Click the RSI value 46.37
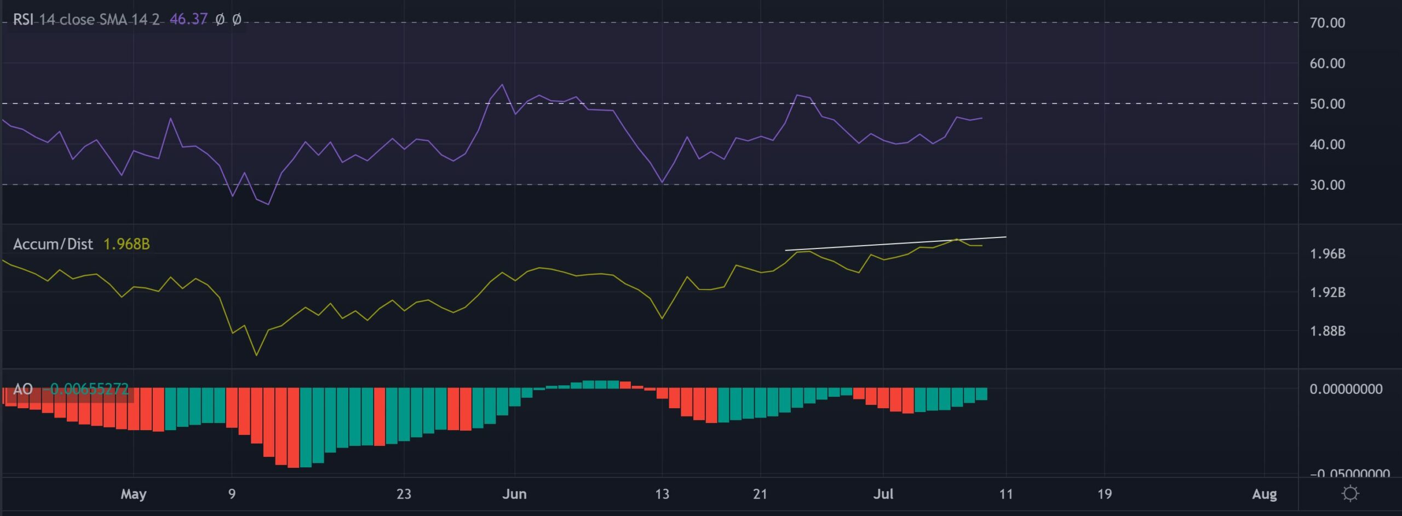Screen dimensions: 1402x516 click(x=188, y=20)
